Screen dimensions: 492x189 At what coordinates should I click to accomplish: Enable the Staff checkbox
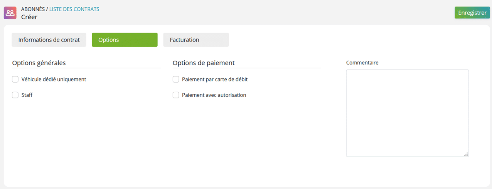[x=15, y=95]
